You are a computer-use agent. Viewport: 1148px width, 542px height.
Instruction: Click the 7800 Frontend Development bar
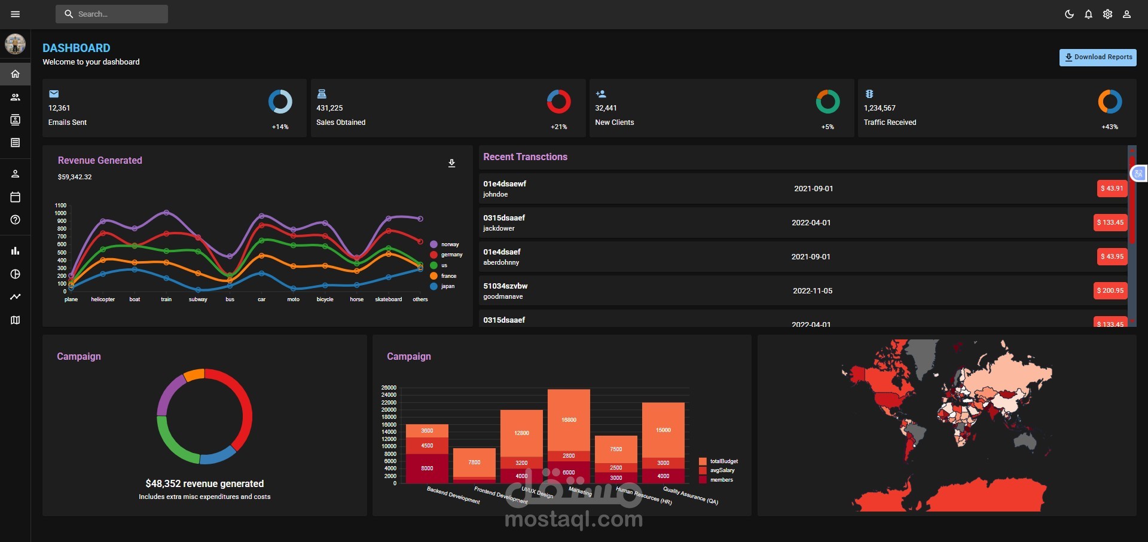[x=474, y=463]
